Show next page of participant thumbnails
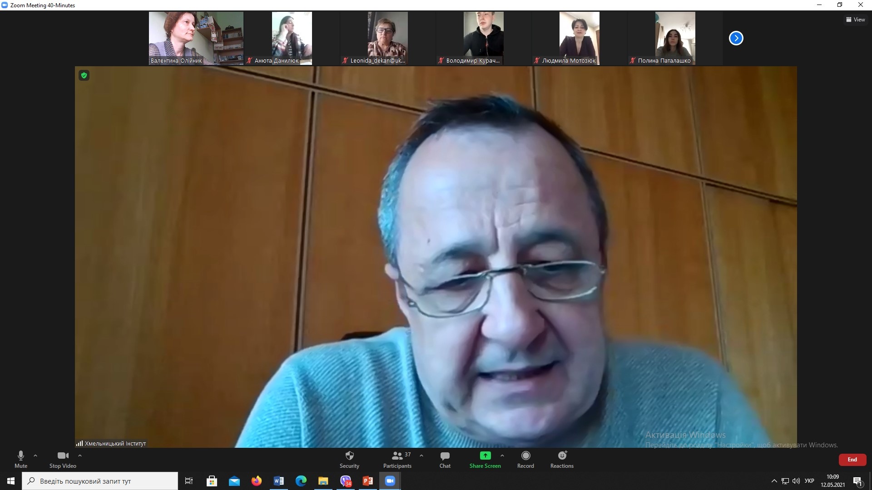872x490 pixels. 736,38
